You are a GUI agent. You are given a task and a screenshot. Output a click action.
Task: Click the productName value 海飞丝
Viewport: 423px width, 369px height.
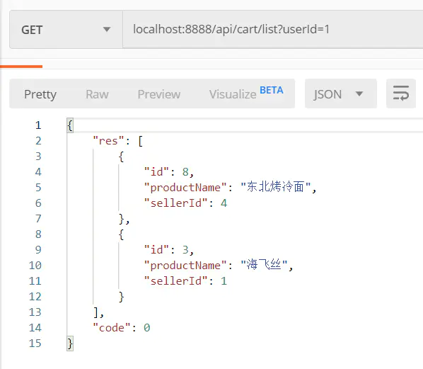[264, 265]
